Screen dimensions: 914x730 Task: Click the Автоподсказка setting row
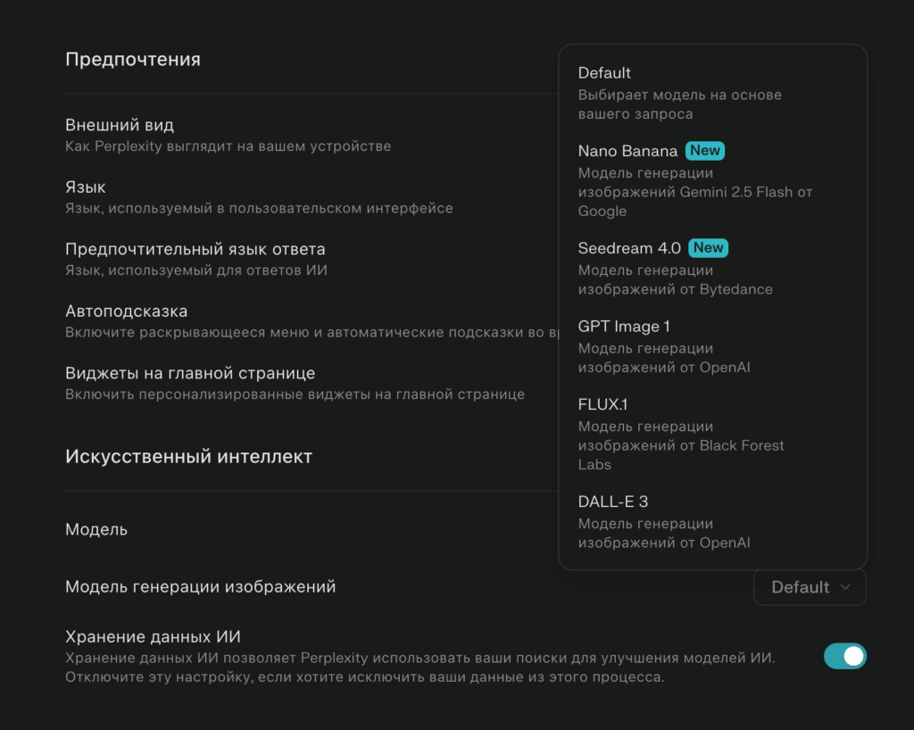127,311
